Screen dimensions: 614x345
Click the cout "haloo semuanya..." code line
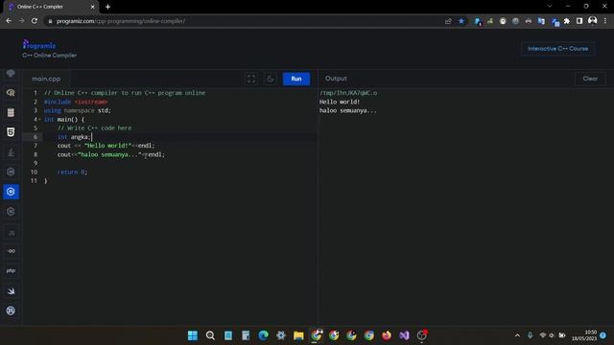click(x=111, y=154)
